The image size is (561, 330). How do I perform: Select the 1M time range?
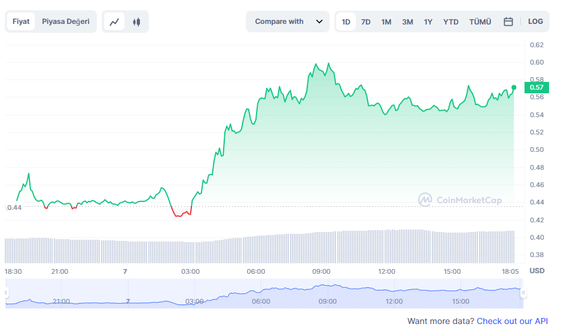pyautogui.click(x=386, y=22)
